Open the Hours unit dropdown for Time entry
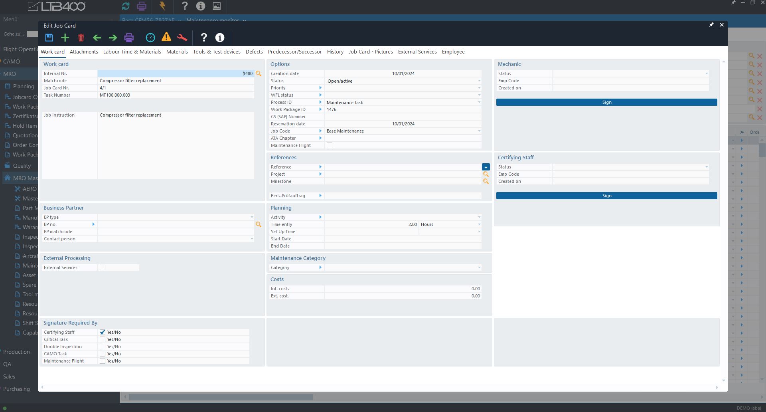The height and width of the screenshot is (412, 766). [479, 224]
